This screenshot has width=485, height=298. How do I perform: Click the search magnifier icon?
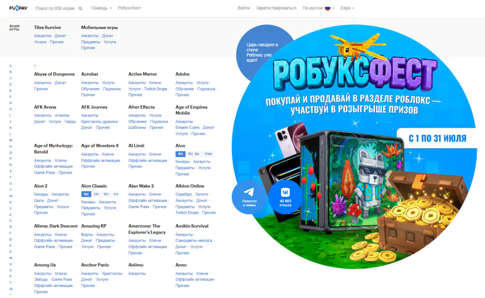coord(80,8)
